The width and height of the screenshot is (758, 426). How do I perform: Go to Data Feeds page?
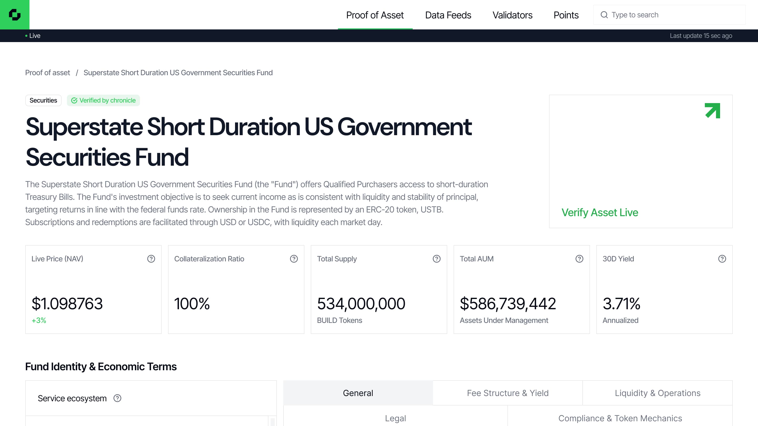pyautogui.click(x=448, y=15)
